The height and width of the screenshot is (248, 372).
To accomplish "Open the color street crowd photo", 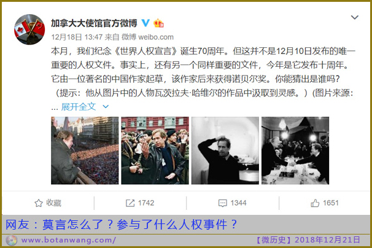I will click(x=155, y=150).
